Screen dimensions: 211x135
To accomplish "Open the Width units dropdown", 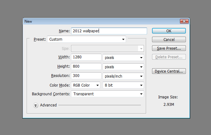I will pyautogui.click(x=123, y=57).
